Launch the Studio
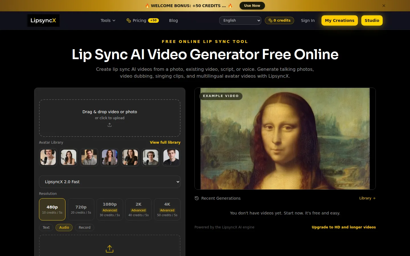The image size is (410, 256). pyautogui.click(x=372, y=20)
